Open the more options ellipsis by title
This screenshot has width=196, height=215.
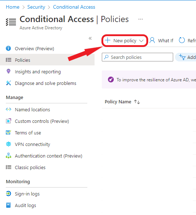(x=141, y=19)
